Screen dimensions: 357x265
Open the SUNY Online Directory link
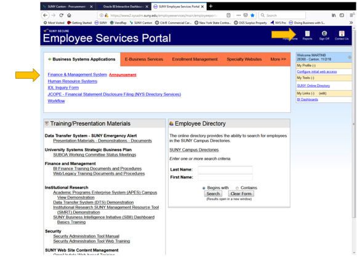tap(313, 86)
